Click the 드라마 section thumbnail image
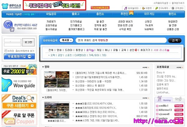The image size is (187, 127). 57,110
